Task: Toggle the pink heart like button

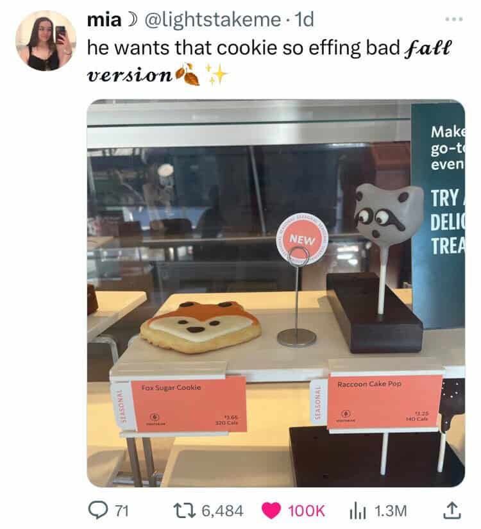Action: coord(271,510)
